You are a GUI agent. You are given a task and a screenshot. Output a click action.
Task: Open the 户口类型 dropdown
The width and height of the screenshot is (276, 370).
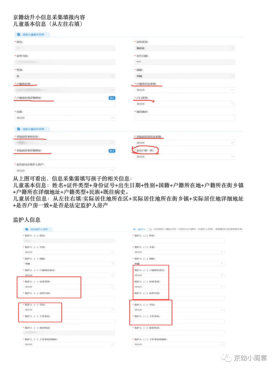coord(185,104)
